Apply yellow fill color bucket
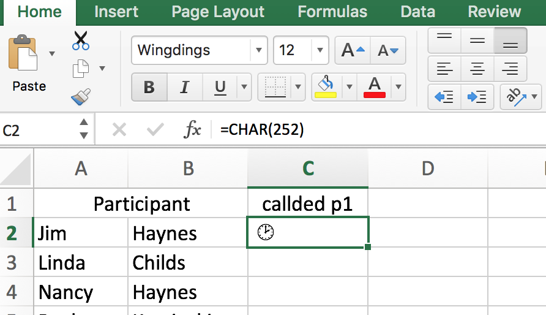The height and width of the screenshot is (315, 546). click(x=326, y=87)
